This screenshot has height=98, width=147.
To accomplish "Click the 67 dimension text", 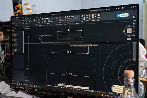I will tap(69, 30).
